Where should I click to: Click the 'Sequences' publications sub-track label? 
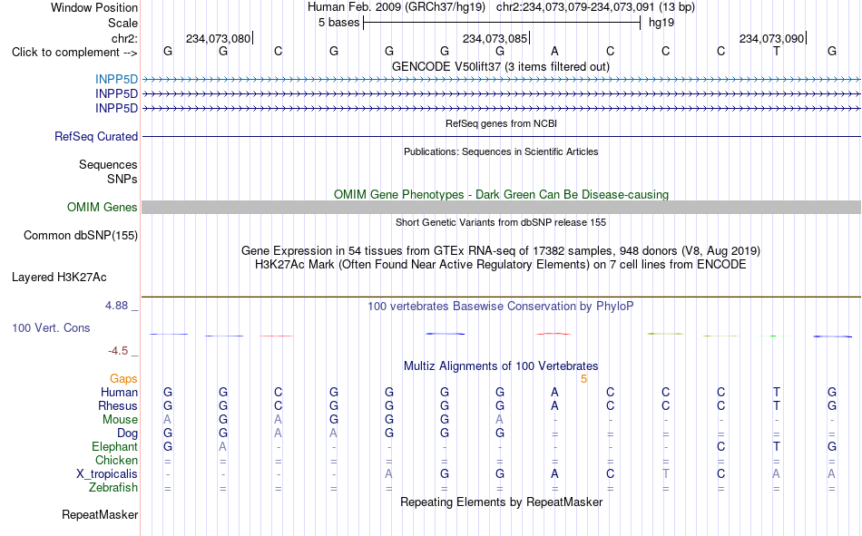click(108, 164)
